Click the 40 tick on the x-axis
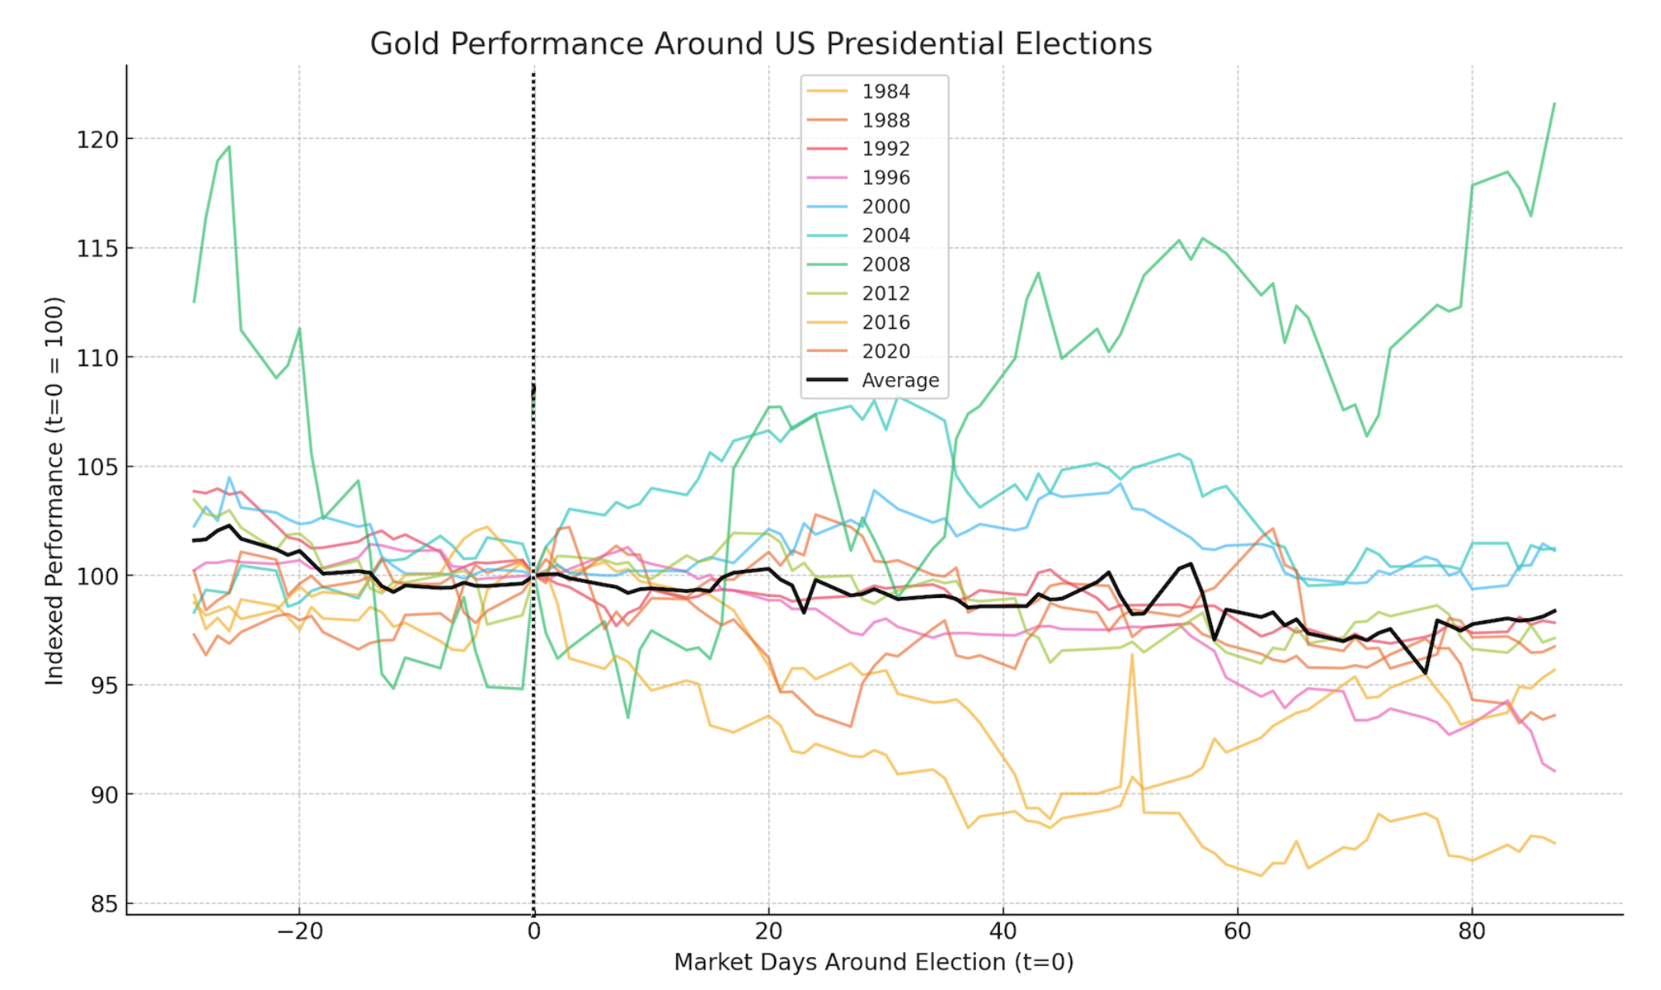Image resolution: width=1661 pixels, height=990 pixels. tap(1002, 931)
